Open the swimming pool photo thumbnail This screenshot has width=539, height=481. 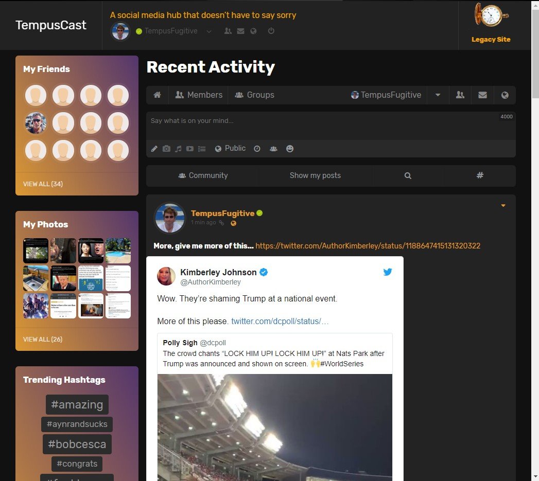[118, 251]
